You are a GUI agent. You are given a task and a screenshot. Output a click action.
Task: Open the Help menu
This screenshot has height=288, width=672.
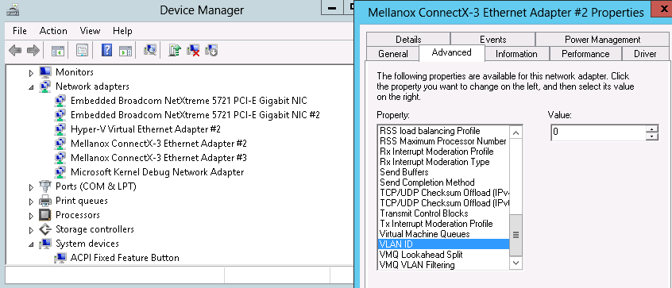122,31
